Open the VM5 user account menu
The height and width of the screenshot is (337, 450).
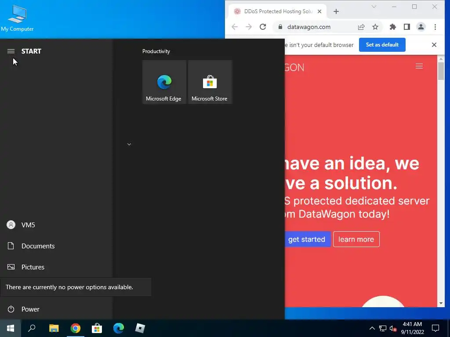pos(56,225)
